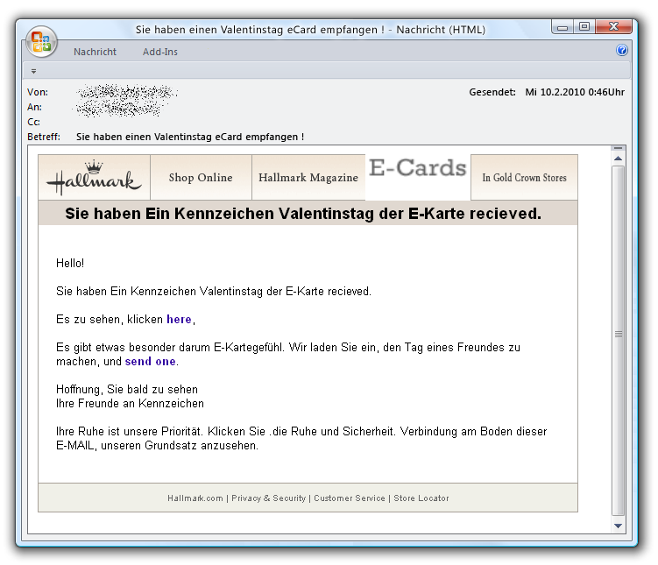Click the scrollbar up arrow
This screenshot has height=565, width=658.
click(x=618, y=159)
